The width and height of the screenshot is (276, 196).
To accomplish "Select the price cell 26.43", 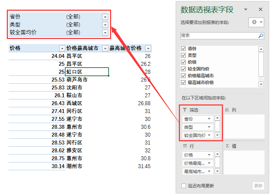I will [37, 103].
